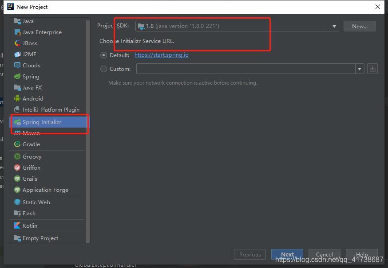Select the Android robot icon
388x268 pixels.
[x=17, y=98]
